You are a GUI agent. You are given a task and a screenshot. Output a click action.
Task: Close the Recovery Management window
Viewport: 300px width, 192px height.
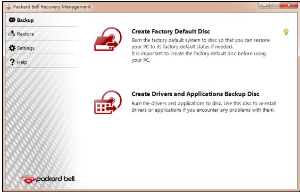pos(288,5)
